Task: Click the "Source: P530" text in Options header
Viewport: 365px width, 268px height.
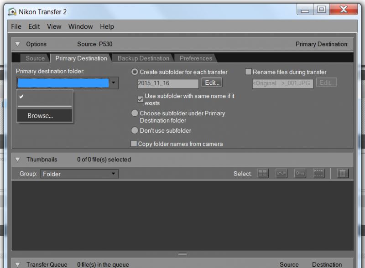Action: (x=95, y=44)
